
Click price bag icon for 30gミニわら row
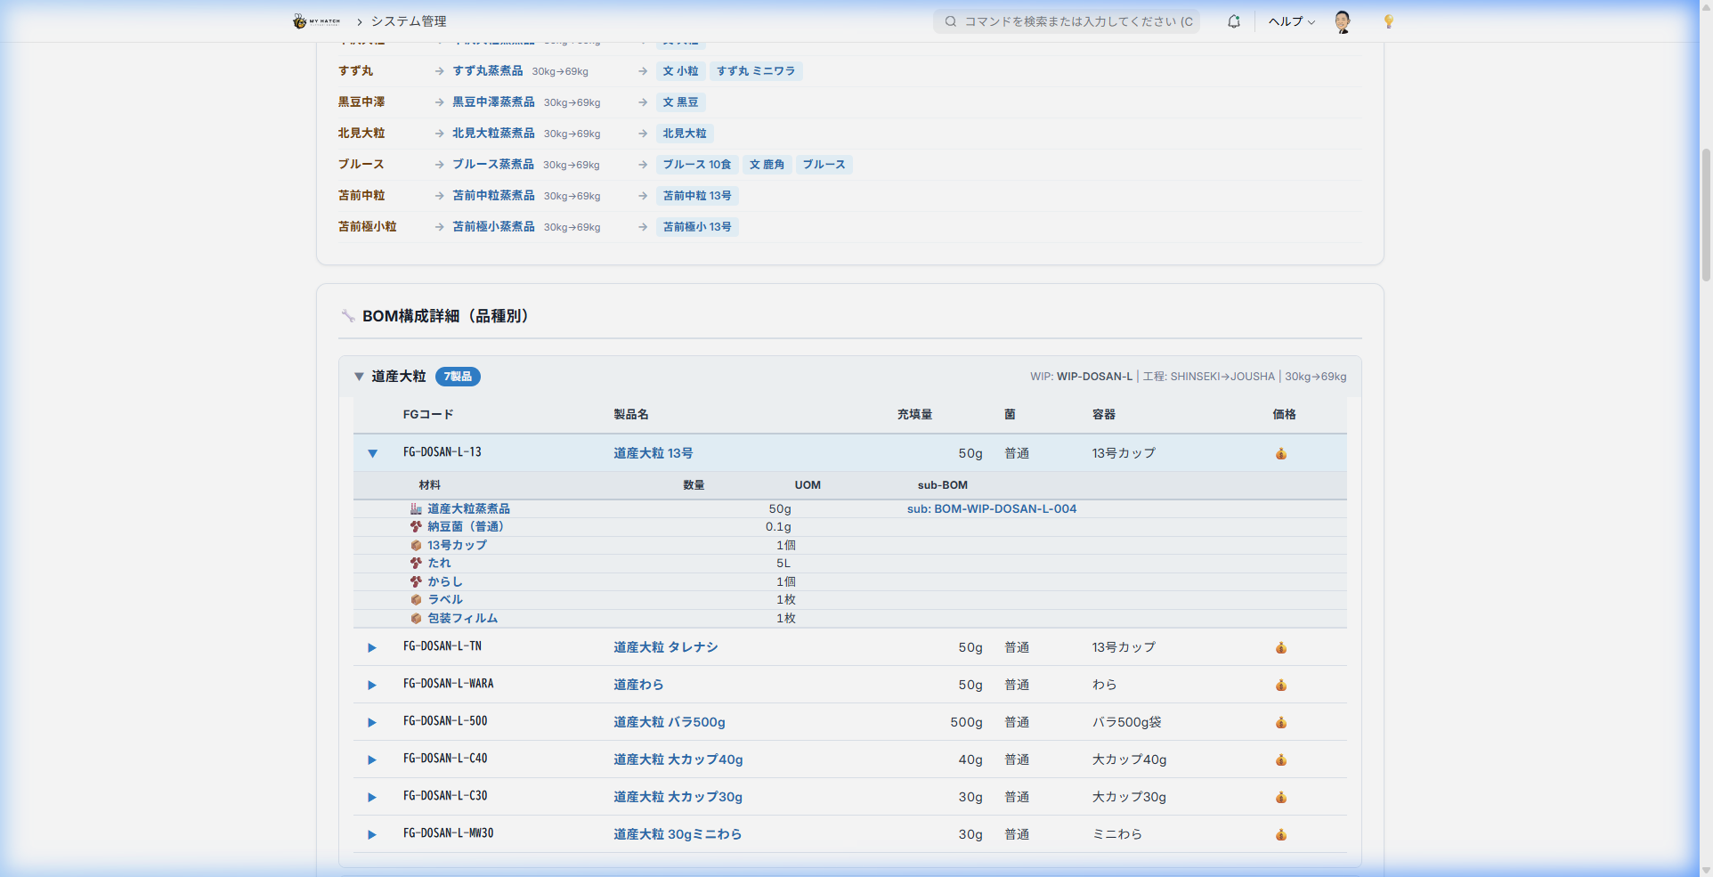point(1280,834)
